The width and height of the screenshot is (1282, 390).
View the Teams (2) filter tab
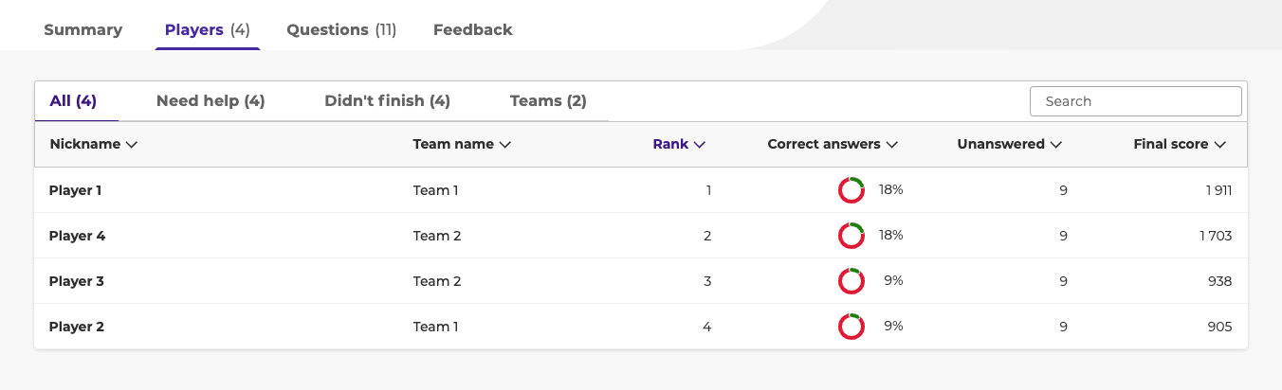click(x=548, y=101)
